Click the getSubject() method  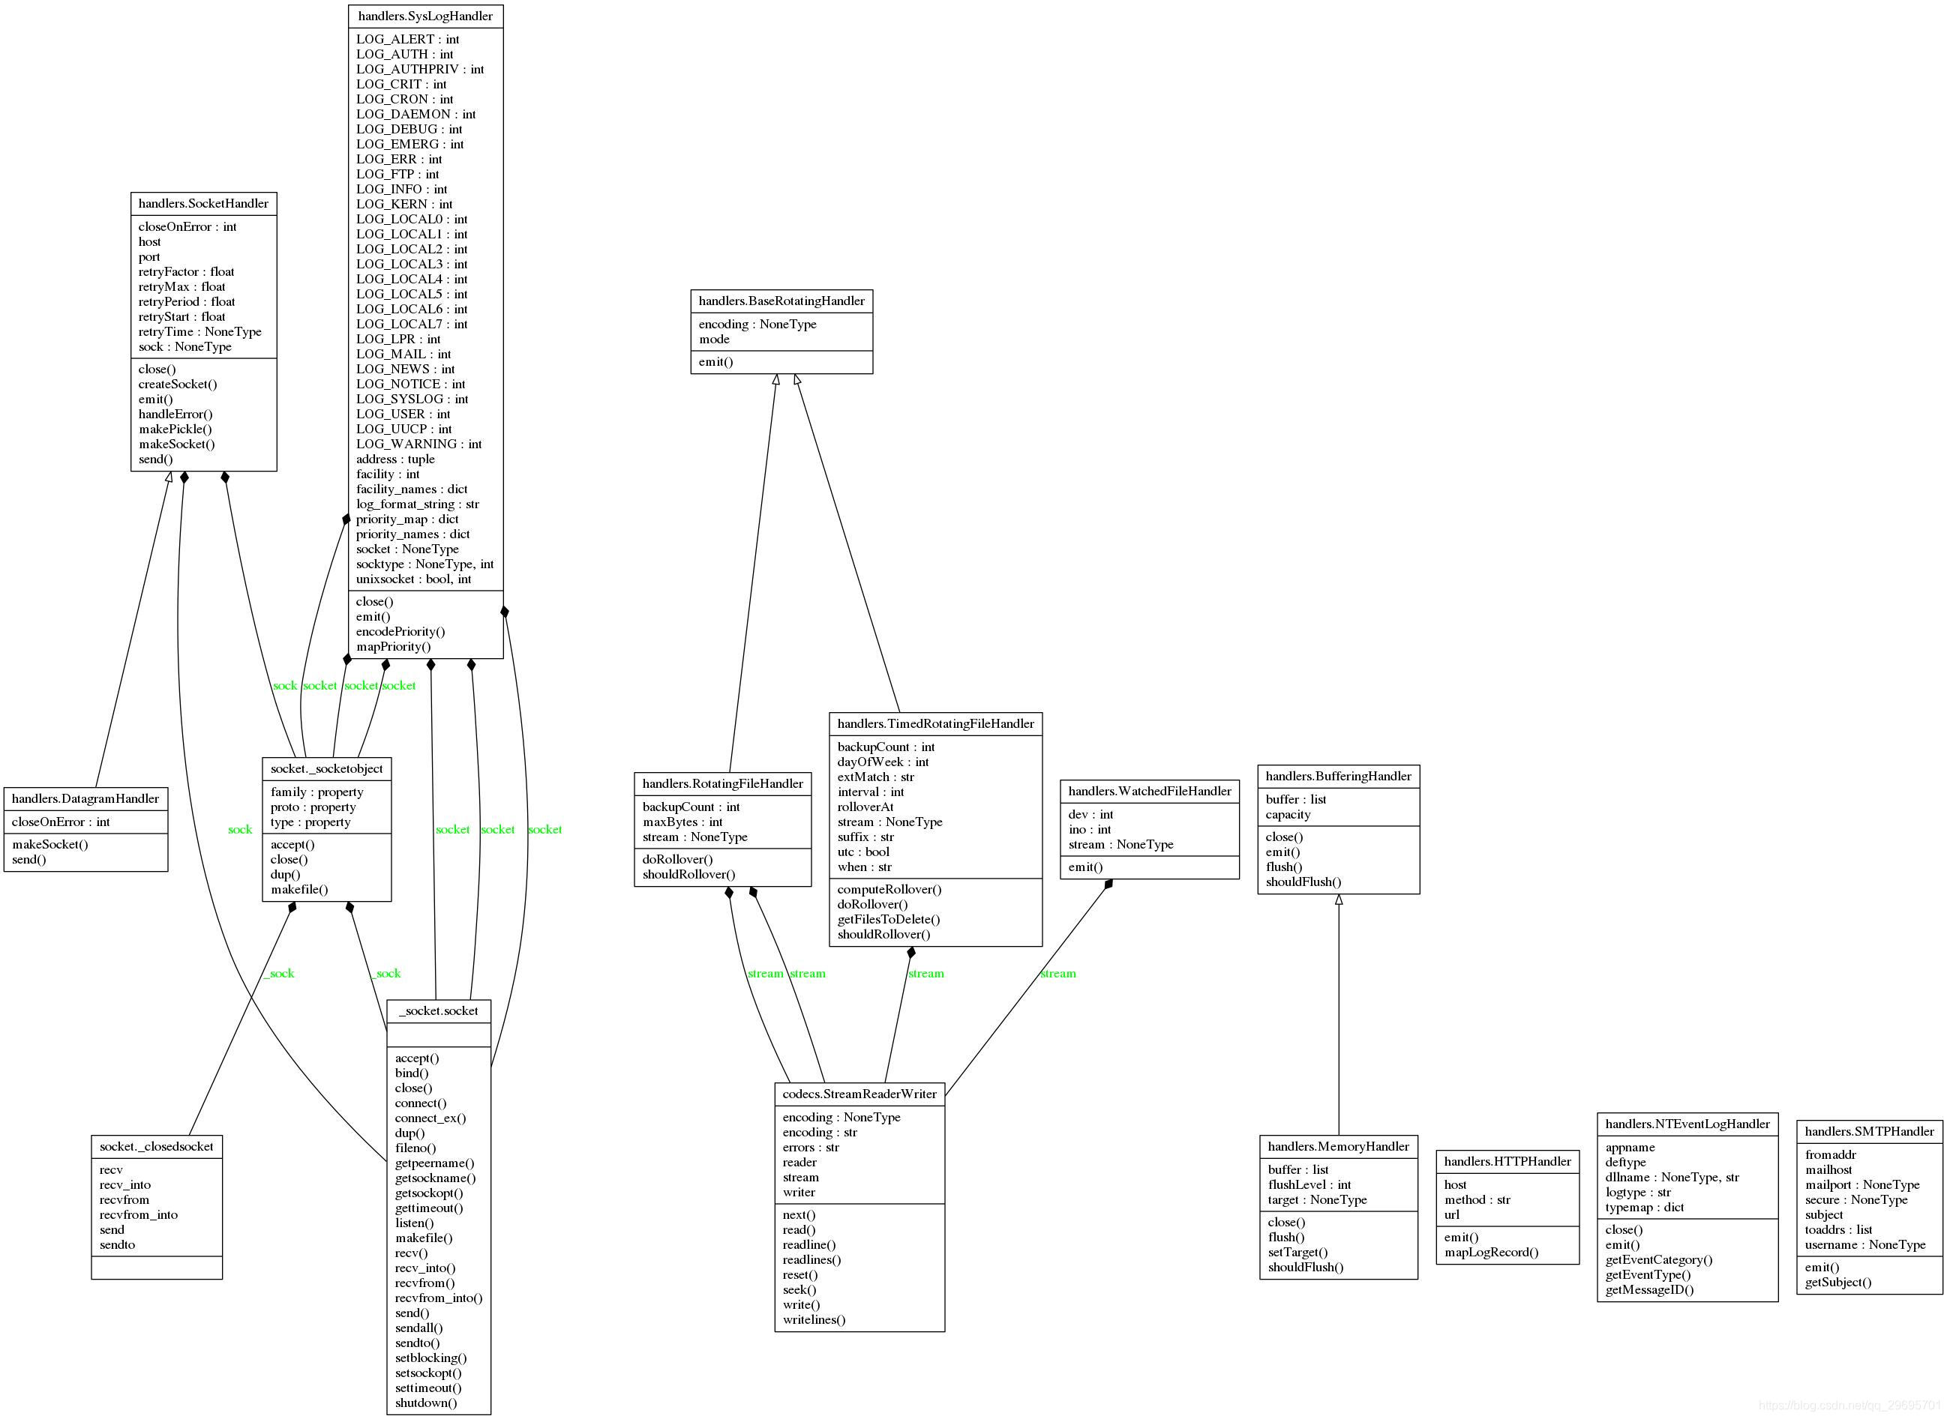[x=1839, y=1283]
